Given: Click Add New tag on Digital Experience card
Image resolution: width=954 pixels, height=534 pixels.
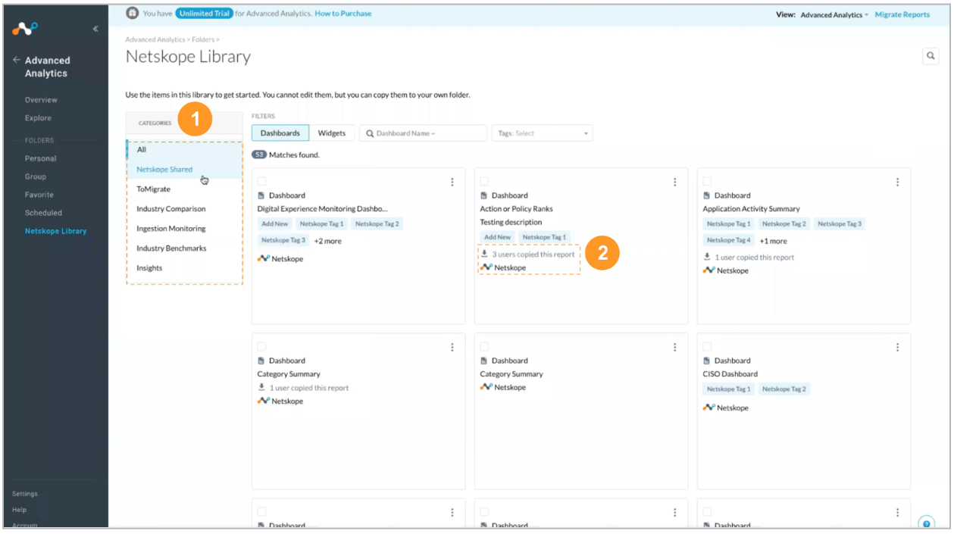Looking at the screenshot, I should click(x=275, y=224).
